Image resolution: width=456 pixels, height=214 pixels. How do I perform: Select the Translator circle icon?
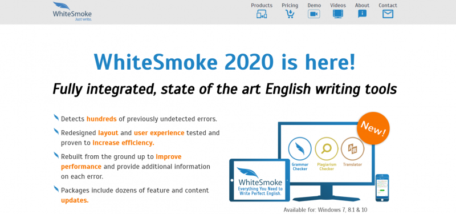pos(352,149)
